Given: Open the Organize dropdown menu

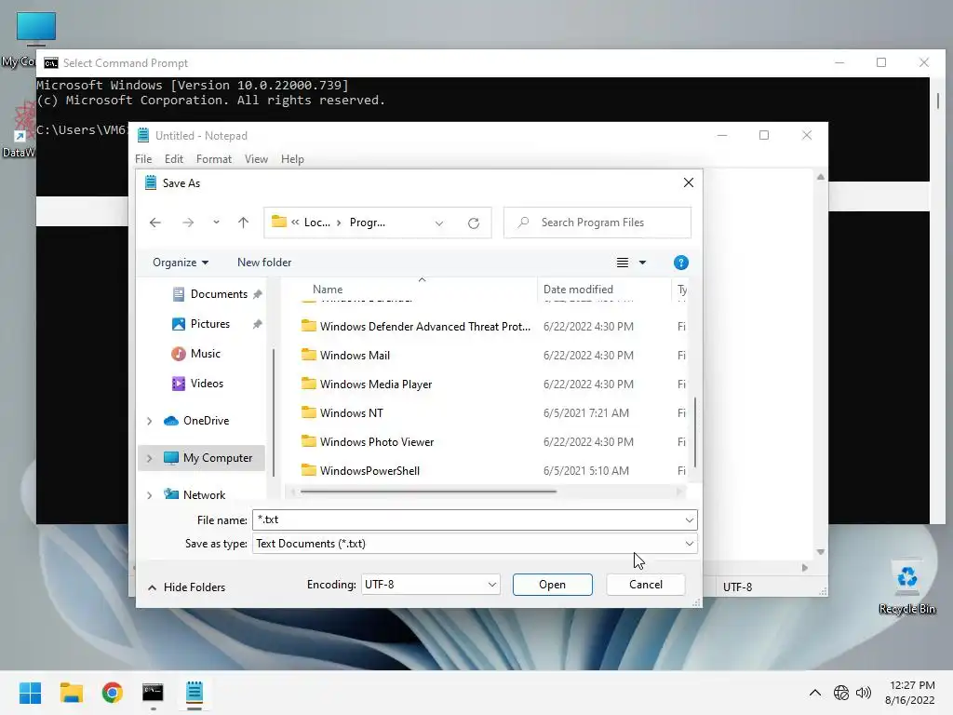Looking at the screenshot, I should 181,262.
